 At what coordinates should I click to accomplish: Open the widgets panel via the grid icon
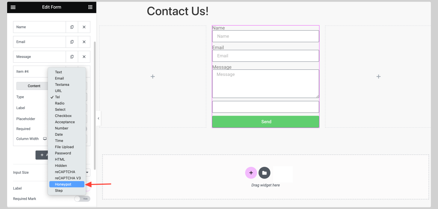pyautogui.click(x=90, y=7)
